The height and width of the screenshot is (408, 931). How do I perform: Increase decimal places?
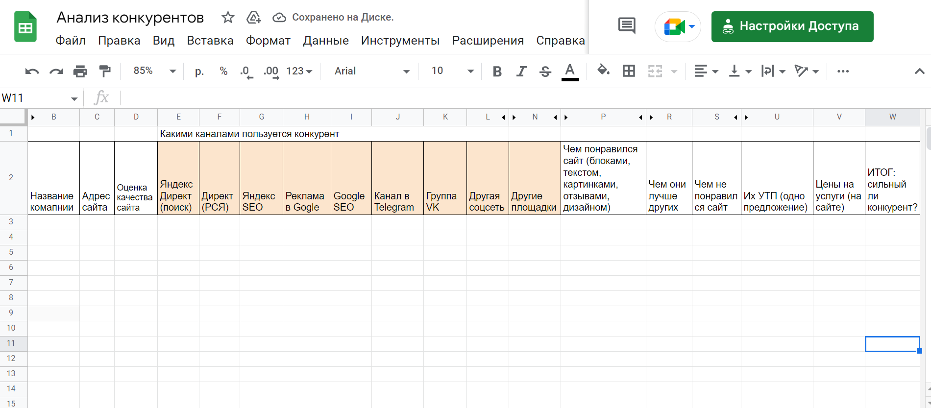coord(271,72)
